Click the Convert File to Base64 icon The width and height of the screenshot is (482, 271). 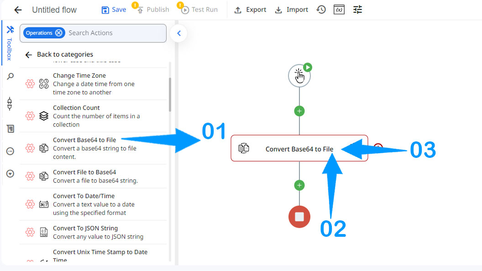(x=44, y=176)
